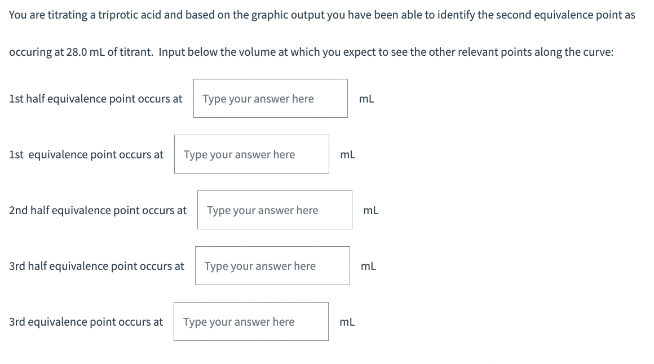Click the "1st half equivalence point occurs at" label

click(96, 99)
